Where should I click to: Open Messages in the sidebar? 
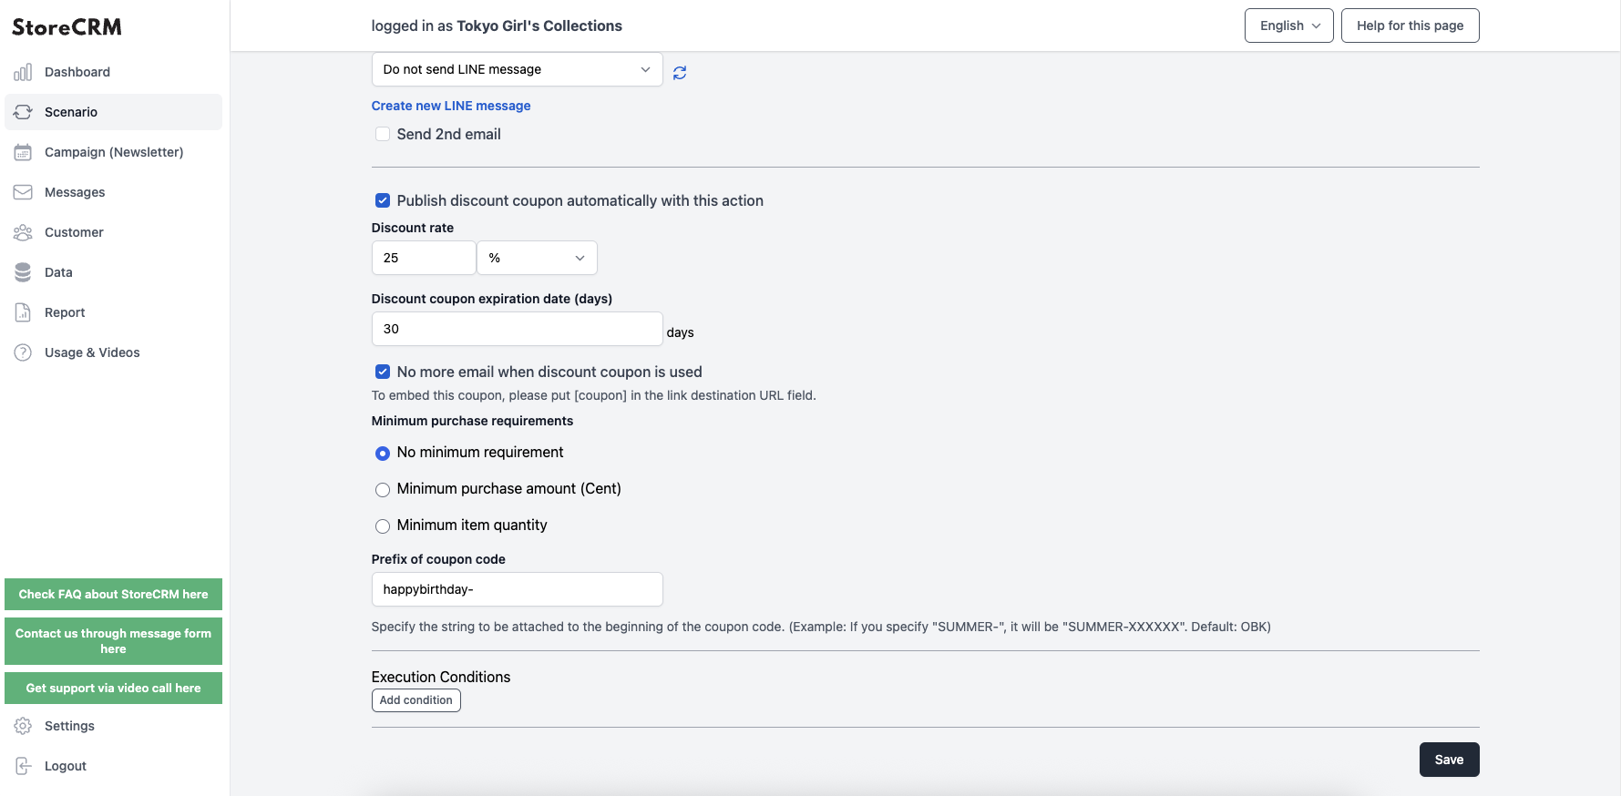[x=113, y=192]
